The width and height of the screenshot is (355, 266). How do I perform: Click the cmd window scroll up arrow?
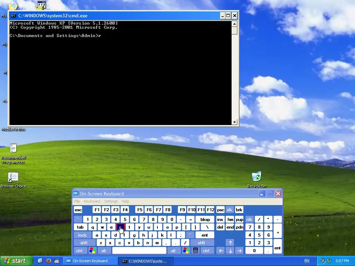(x=234, y=24)
